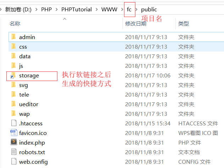The height and width of the screenshot is (168, 224).
Task: Click the svg folder icon
Action: [x=13, y=85]
